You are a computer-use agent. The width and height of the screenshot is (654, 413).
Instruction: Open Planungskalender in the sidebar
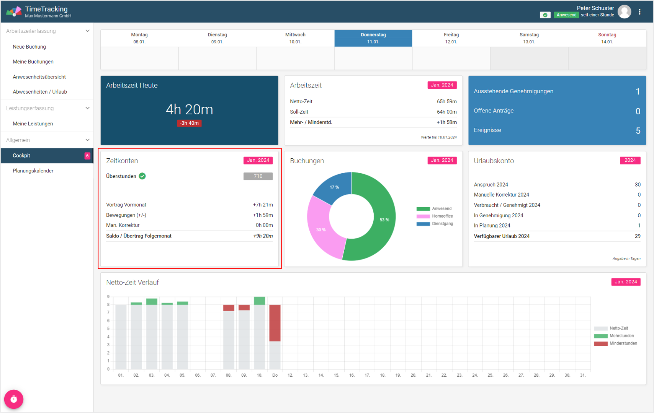33,171
